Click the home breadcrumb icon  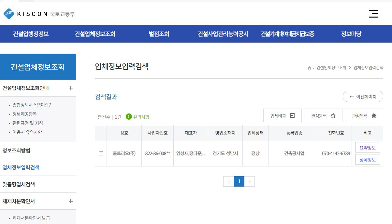[309, 68]
